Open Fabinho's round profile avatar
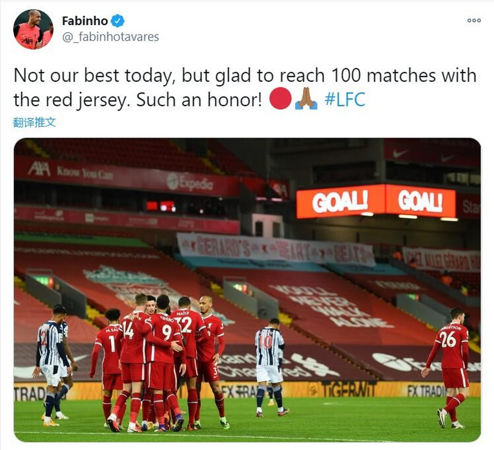The height and width of the screenshot is (450, 494). [x=33, y=29]
